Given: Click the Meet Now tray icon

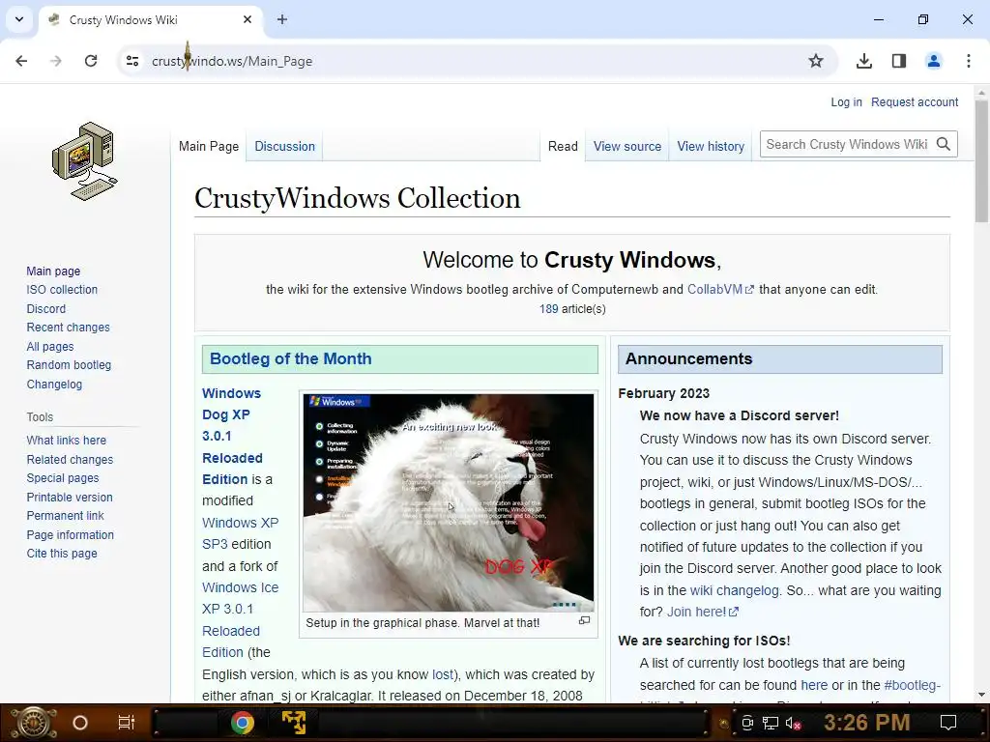Looking at the screenshot, I should click(747, 723).
